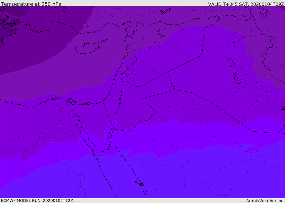The height and width of the screenshot is (203, 285).
Task: Click the island of Cyprus on the map
Action: point(91,47)
